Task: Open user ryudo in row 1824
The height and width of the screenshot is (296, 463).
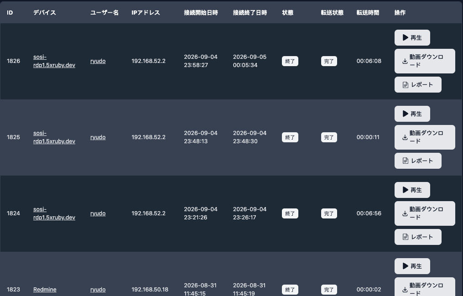Action: pos(98,213)
